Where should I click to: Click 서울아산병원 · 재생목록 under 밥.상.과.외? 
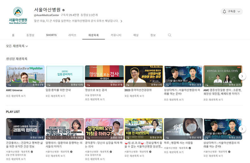[136, 152]
